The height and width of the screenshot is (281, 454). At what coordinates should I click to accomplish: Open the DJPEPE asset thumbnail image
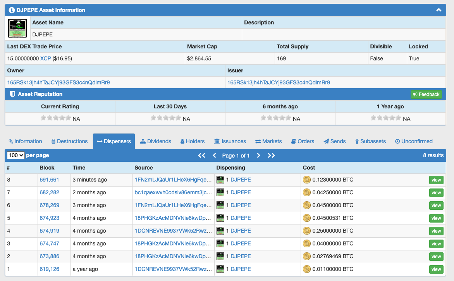pos(17,28)
